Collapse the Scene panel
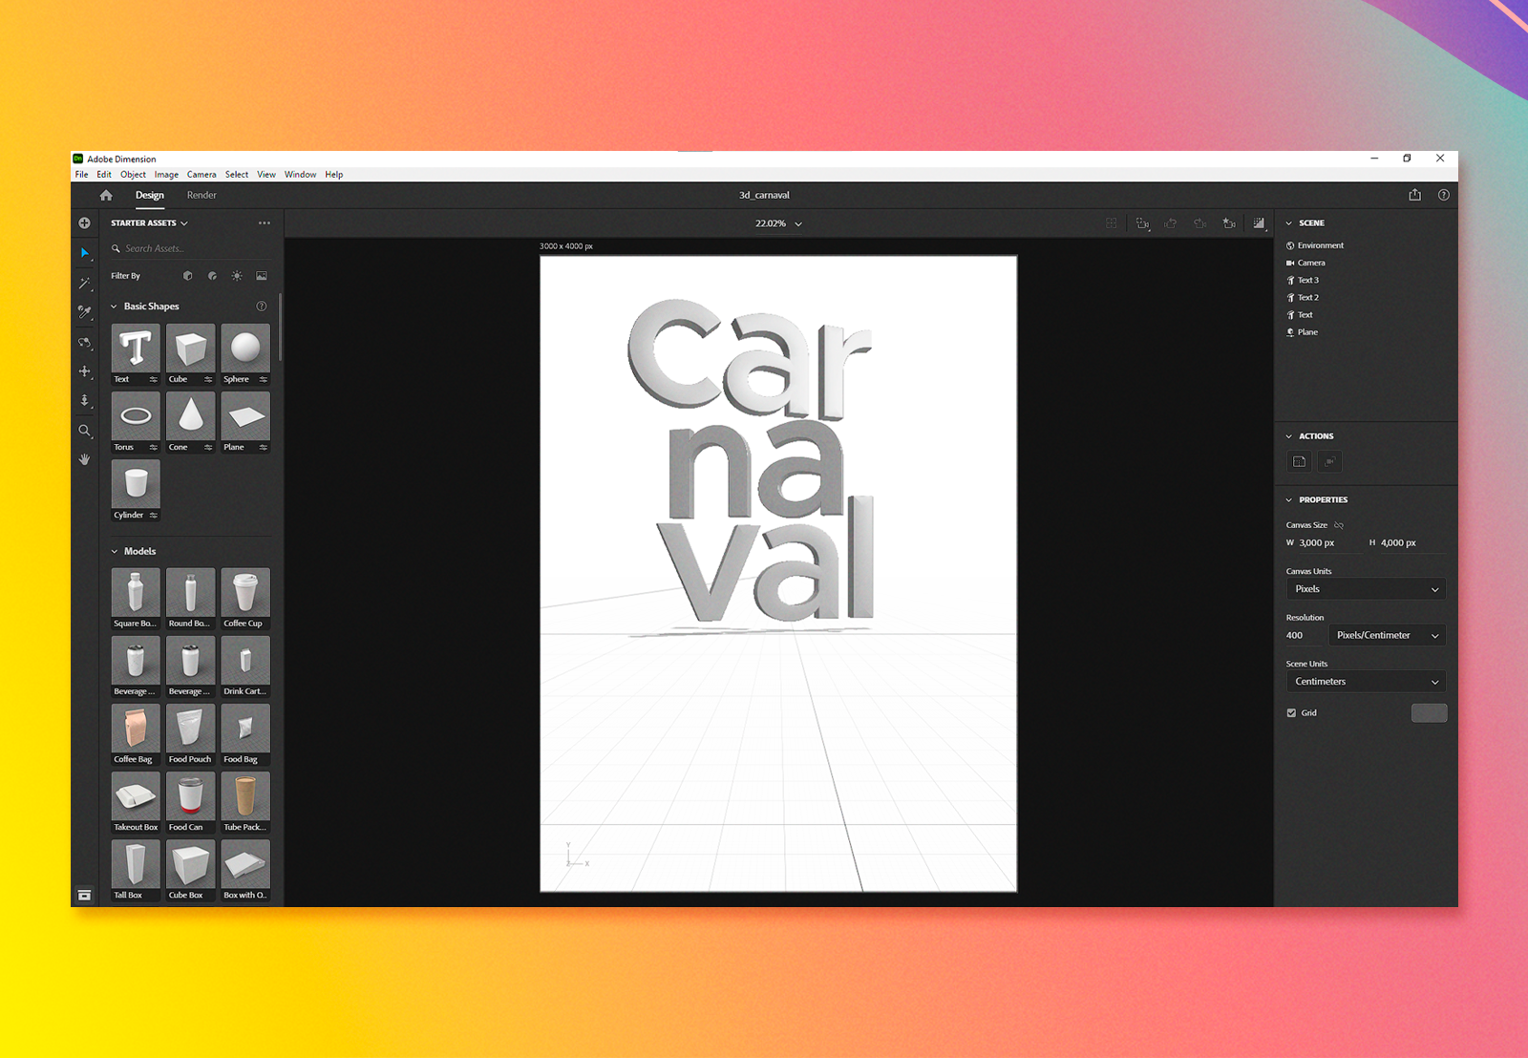The height and width of the screenshot is (1058, 1528). [1288, 223]
